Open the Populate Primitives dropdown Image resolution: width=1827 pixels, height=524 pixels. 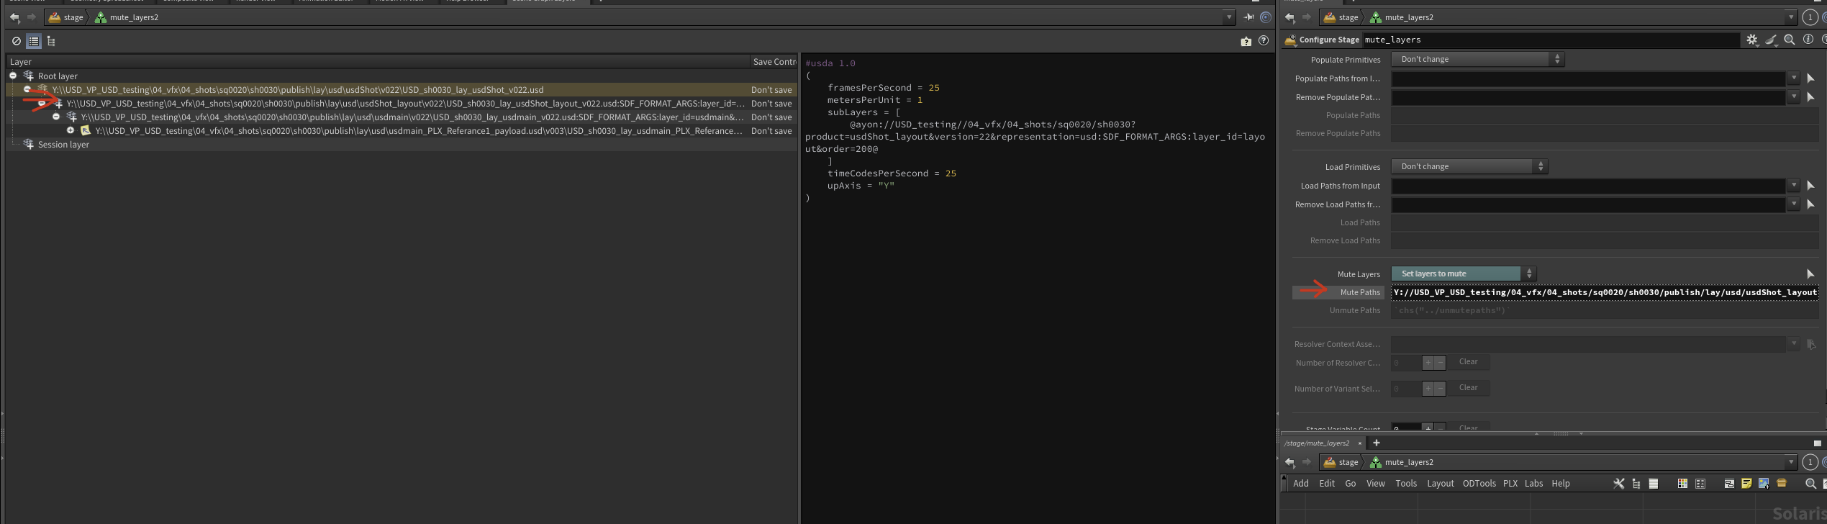pos(1477,59)
